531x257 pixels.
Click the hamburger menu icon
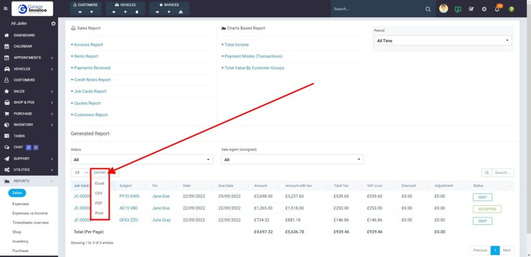tap(6, 9)
